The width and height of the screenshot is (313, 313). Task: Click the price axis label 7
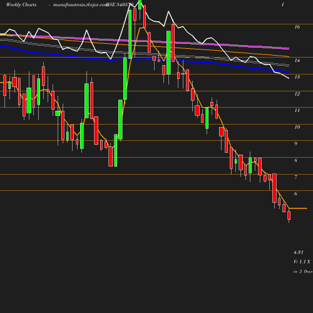pos(295,177)
